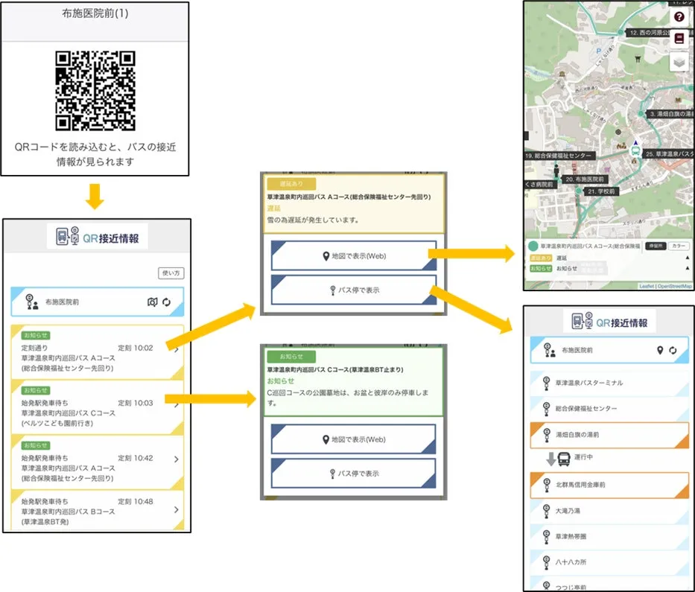Click the 布施医院前(1) title above the QR code
This screenshot has width=695, height=592.
point(95,13)
